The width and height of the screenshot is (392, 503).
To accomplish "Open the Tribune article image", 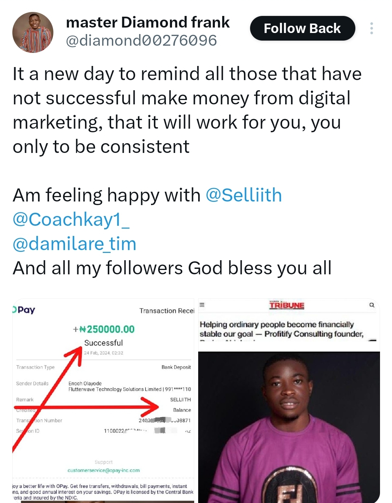I will coord(289,400).
